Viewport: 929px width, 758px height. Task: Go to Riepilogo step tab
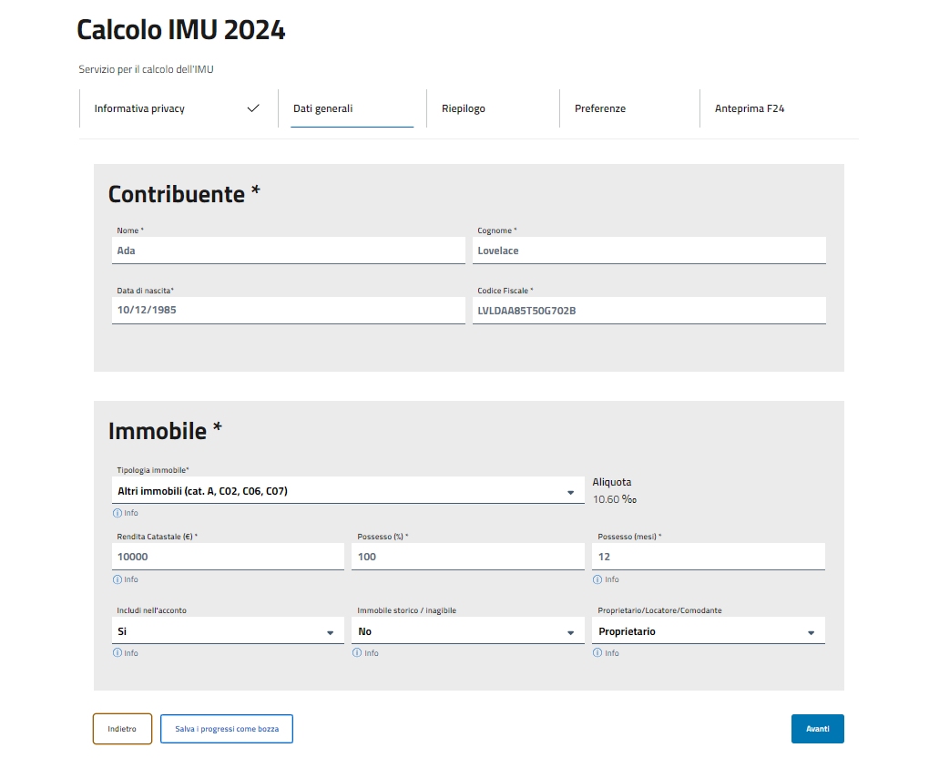pos(464,108)
